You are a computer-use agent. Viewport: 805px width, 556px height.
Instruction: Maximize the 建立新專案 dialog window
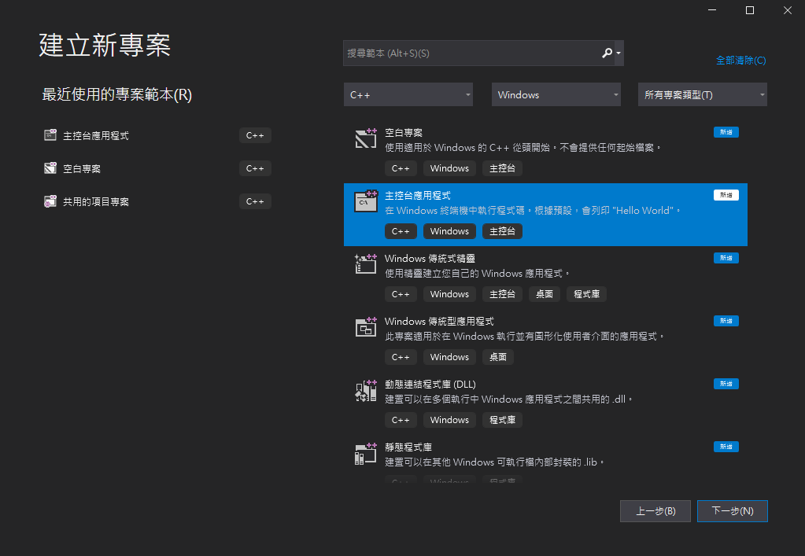coord(750,10)
